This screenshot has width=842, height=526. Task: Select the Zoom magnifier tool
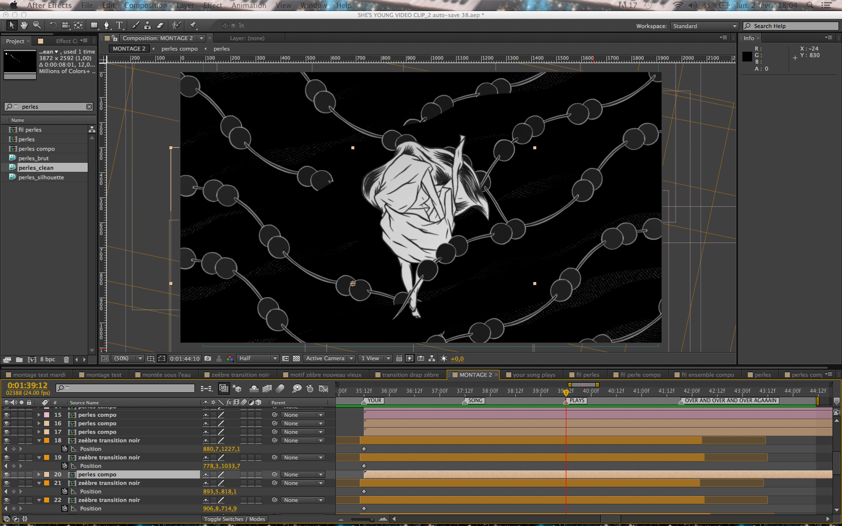[x=37, y=25]
